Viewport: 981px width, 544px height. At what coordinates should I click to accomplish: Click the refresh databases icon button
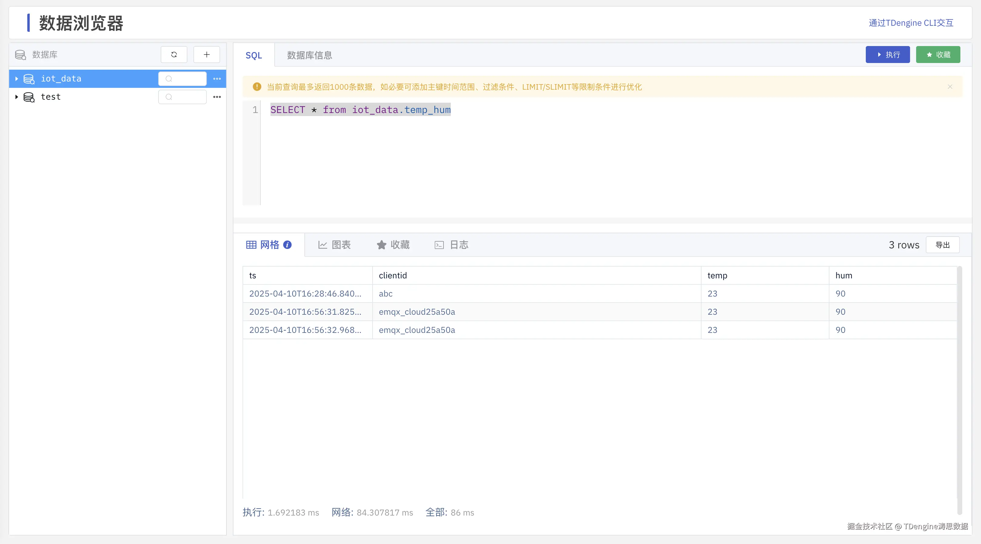pos(174,55)
